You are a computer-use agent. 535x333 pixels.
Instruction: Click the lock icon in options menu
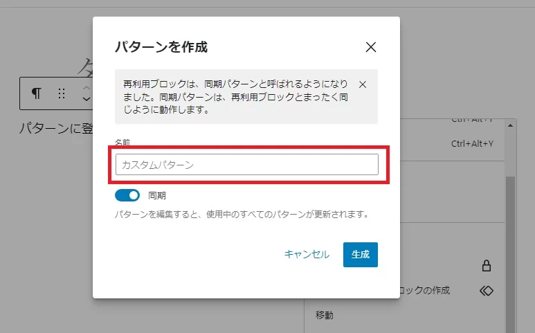click(x=487, y=265)
